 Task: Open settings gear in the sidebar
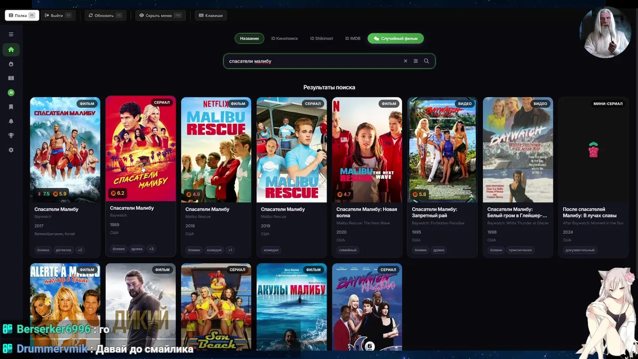(11, 150)
